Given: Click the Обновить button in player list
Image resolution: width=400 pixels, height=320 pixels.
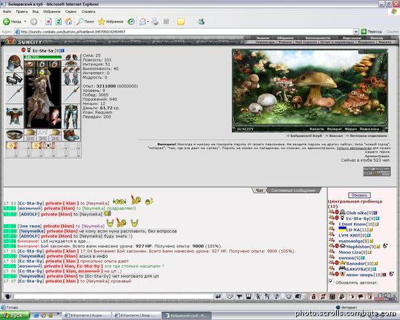Looking at the screenshot, I should pos(359,195).
